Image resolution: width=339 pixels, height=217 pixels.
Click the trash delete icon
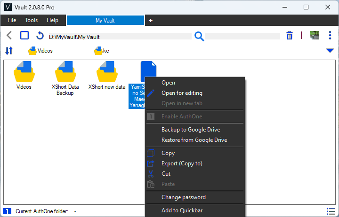click(x=290, y=35)
